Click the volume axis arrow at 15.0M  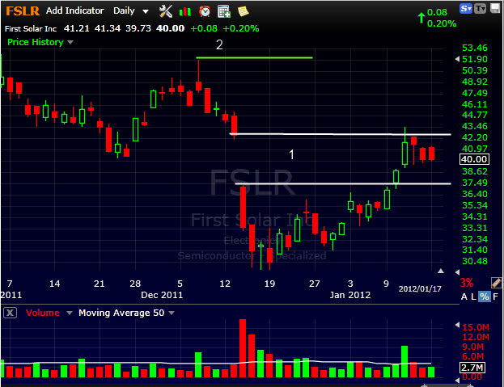coord(457,325)
